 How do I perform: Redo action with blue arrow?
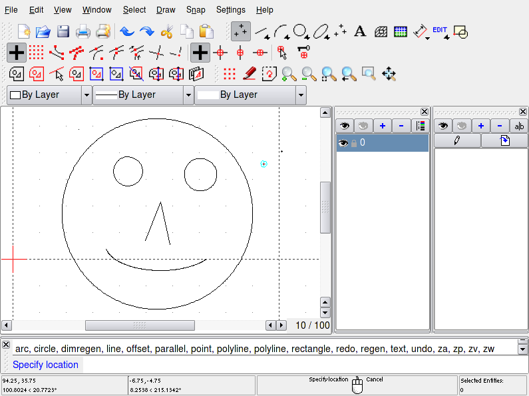point(147,32)
